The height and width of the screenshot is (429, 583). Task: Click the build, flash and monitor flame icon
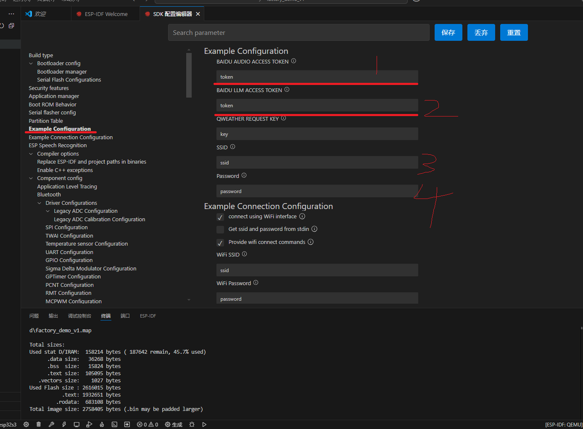click(102, 424)
